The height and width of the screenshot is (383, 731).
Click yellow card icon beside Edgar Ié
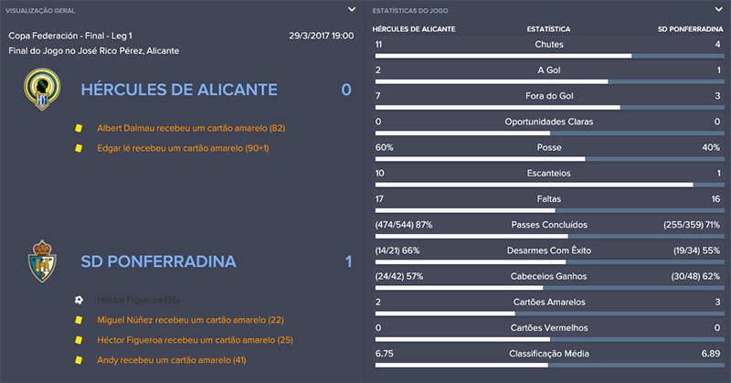tap(79, 148)
